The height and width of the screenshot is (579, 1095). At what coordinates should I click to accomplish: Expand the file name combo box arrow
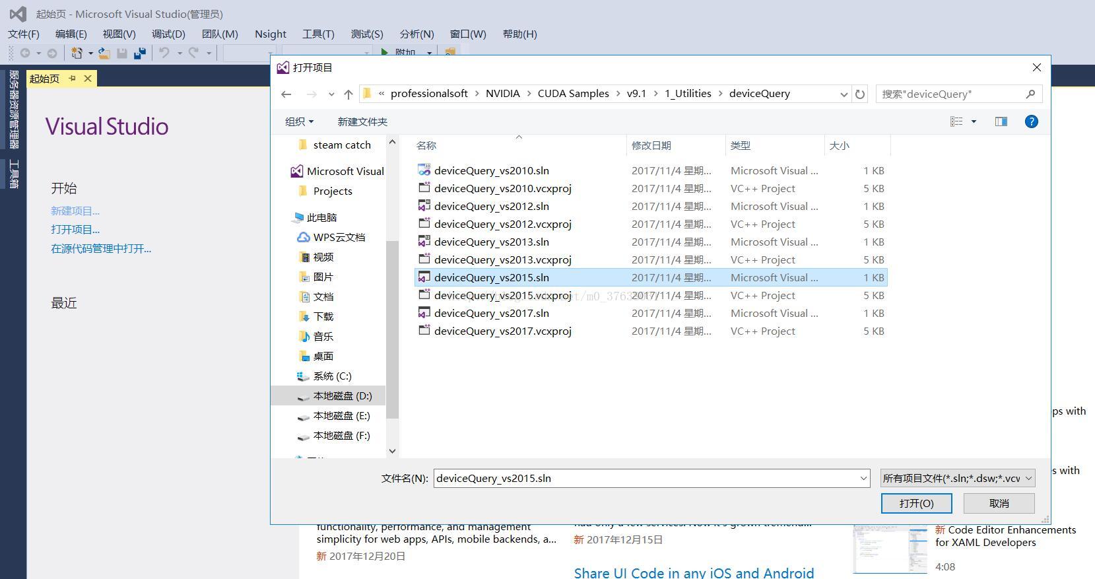click(863, 478)
